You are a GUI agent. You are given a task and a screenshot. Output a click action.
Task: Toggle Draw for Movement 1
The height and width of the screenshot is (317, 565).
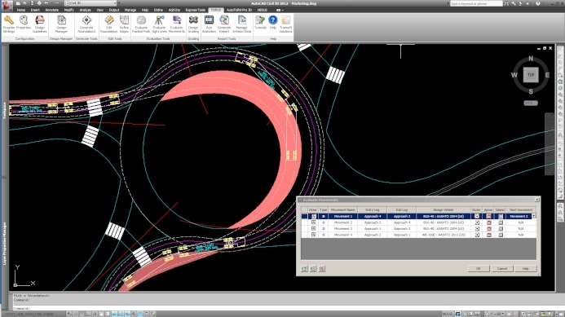coord(314,216)
